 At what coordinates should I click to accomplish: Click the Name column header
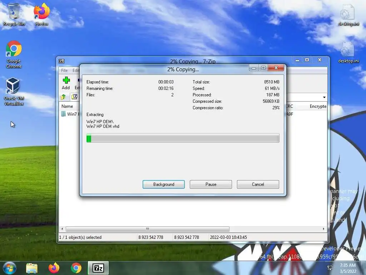click(x=67, y=106)
